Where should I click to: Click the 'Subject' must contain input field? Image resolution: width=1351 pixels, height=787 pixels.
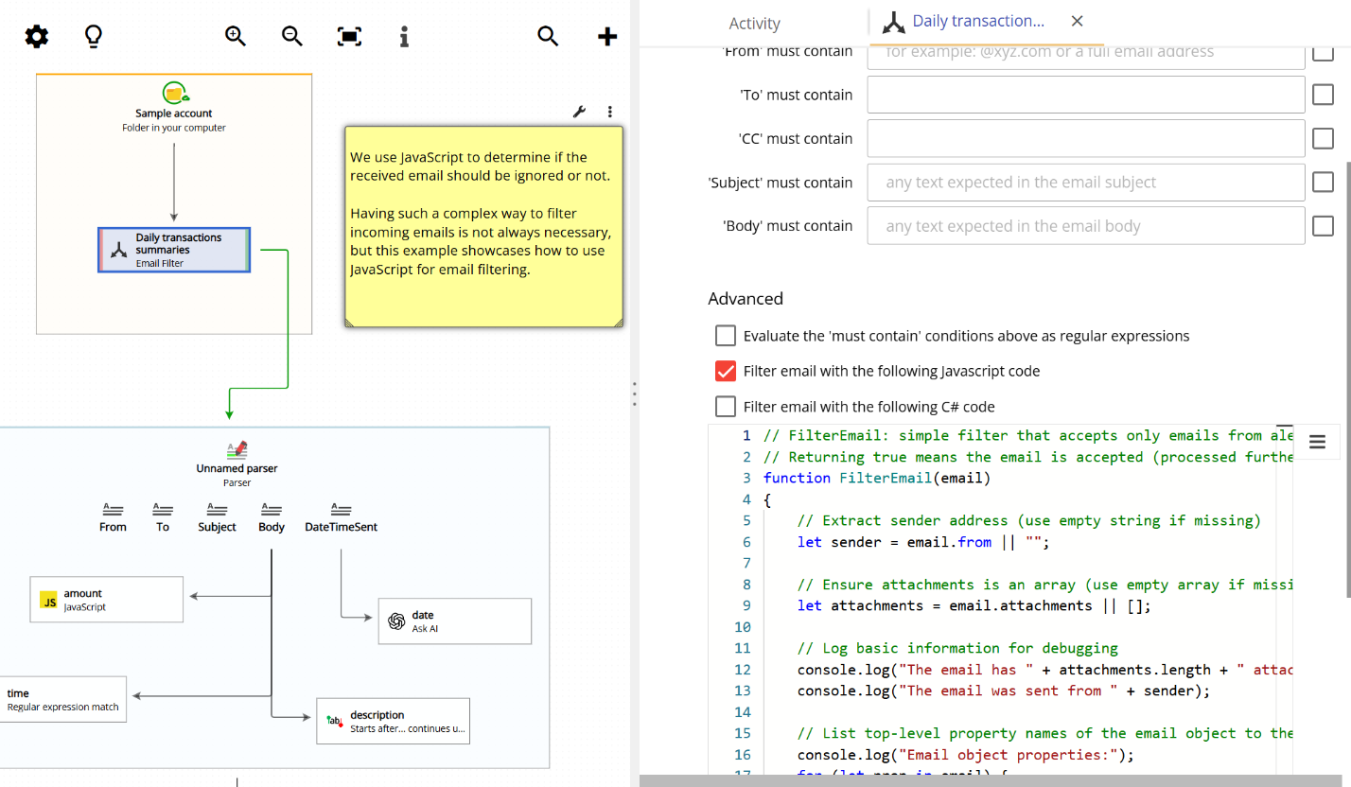[1085, 182]
